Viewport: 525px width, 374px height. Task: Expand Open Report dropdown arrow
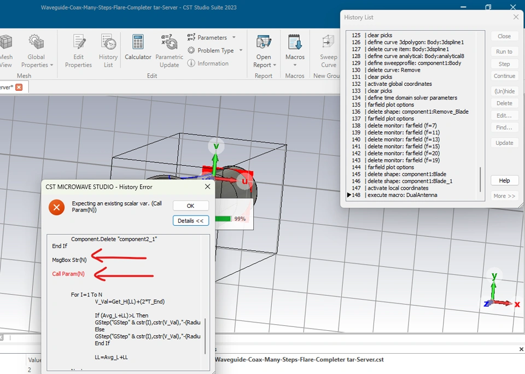pos(275,65)
